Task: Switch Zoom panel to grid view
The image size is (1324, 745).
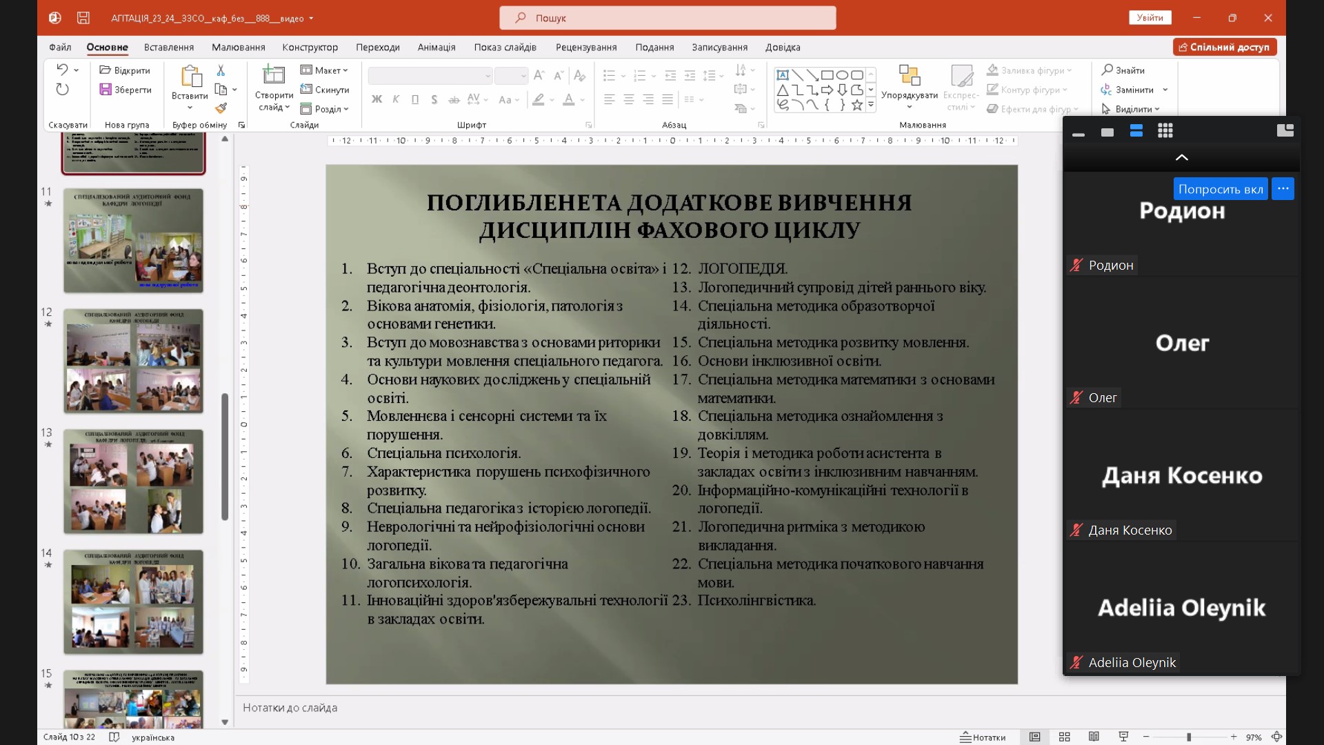Action: click(1165, 131)
